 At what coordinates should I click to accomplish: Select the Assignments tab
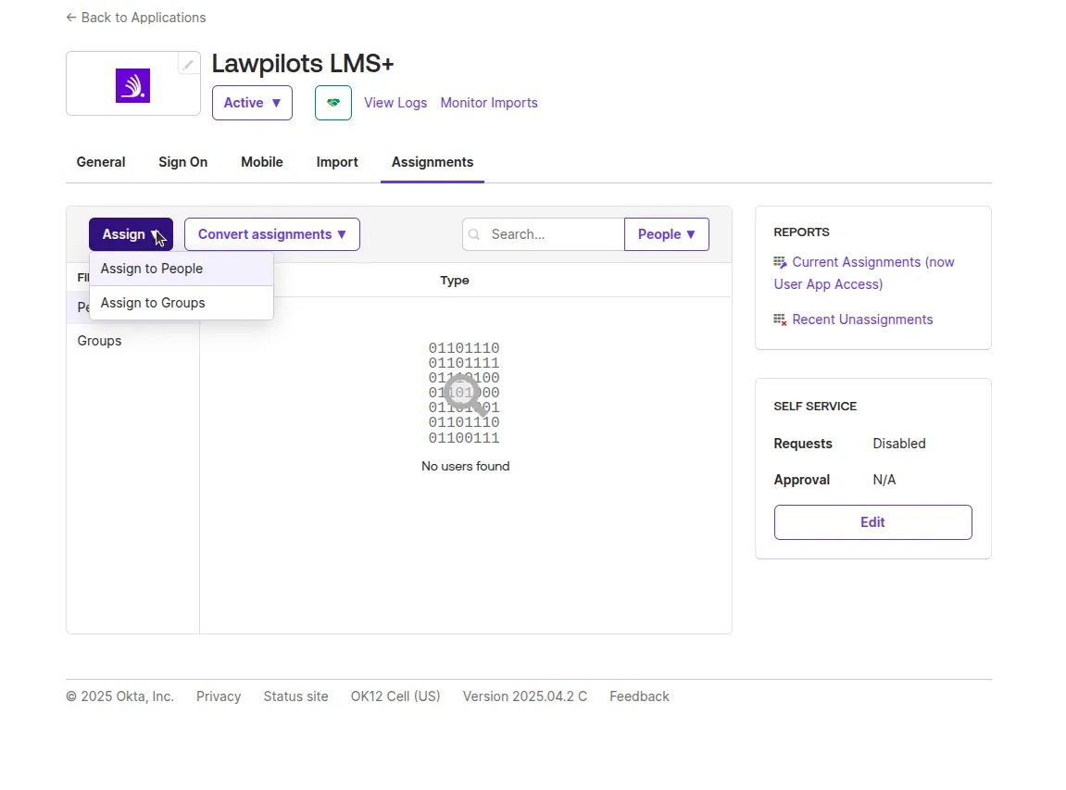tap(433, 162)
